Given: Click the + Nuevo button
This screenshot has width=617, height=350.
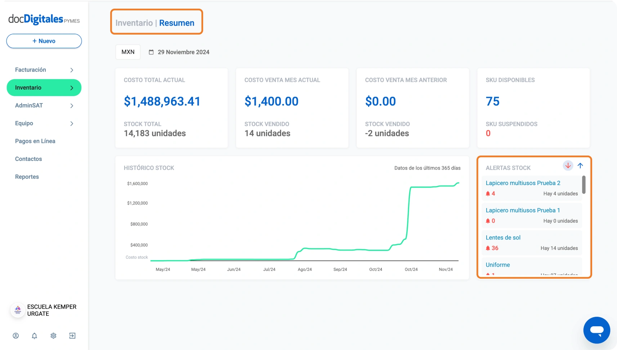Looking at the screenshot, I should (x=44, y=41).
